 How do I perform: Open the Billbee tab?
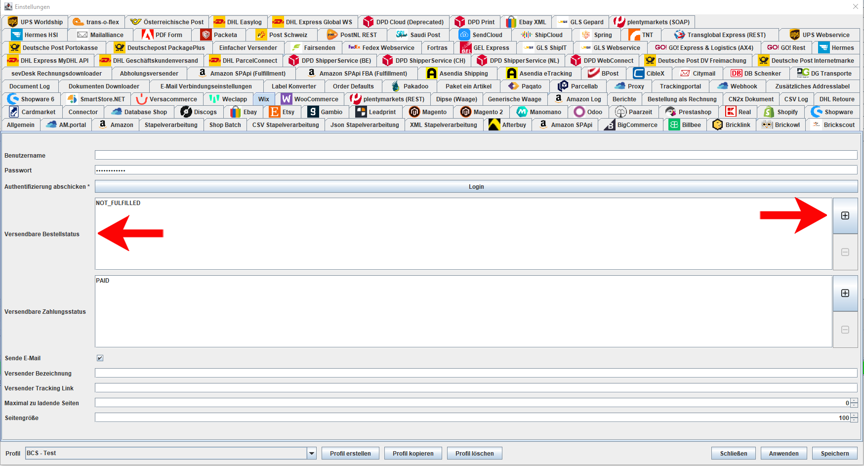pyautogui.click(x=685, y=125)
